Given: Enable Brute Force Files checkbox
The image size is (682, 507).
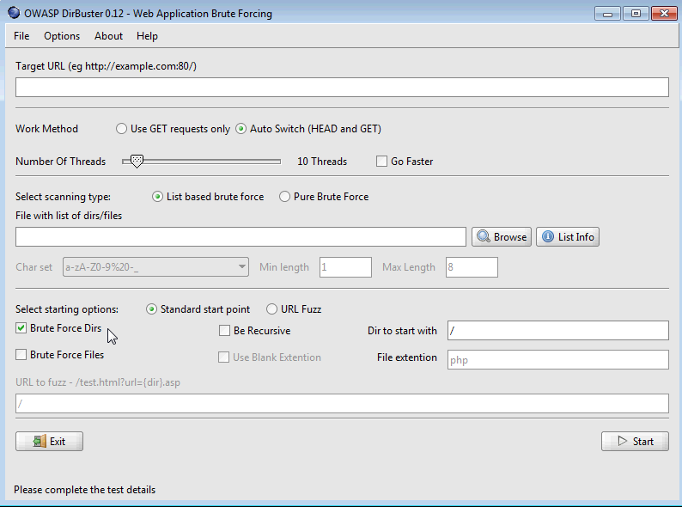Looking at the screenshot, I should click(21, 355).
